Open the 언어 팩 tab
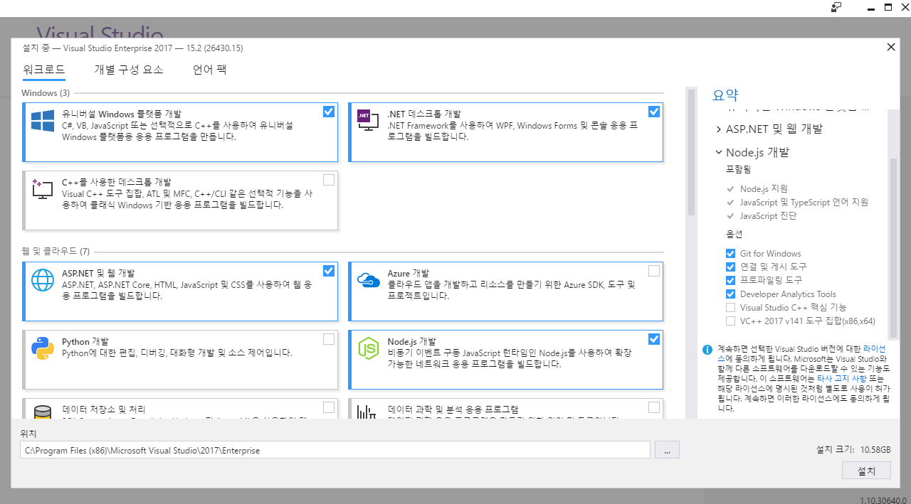 click(210, 70)
